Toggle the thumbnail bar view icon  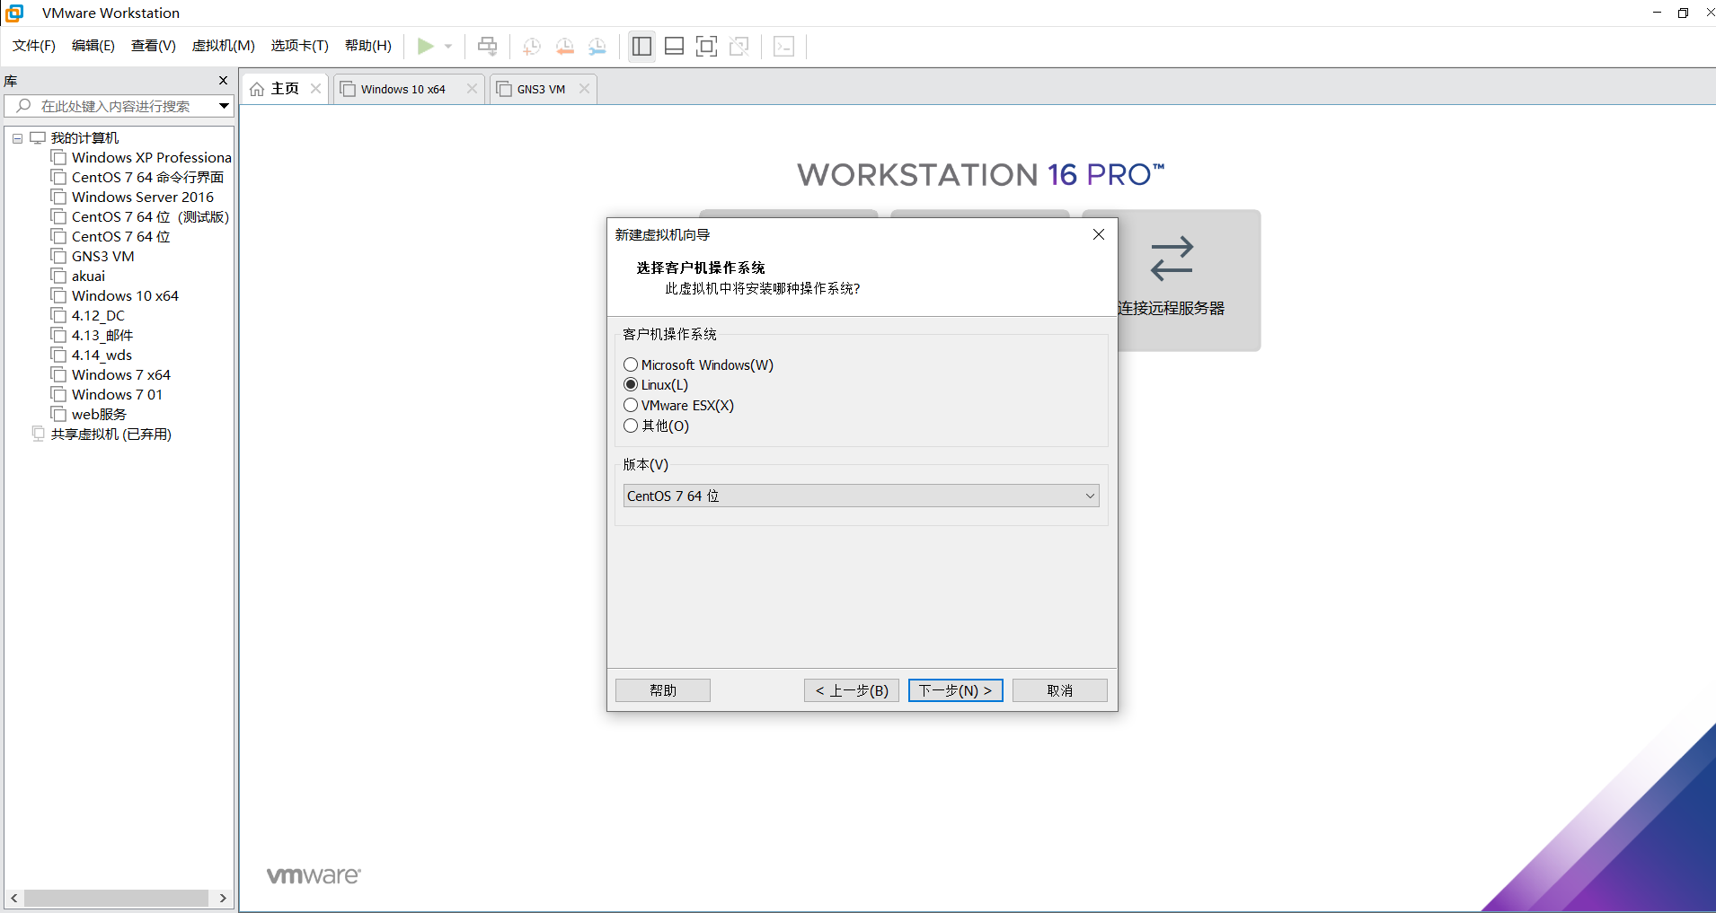(x=675, y=46)
